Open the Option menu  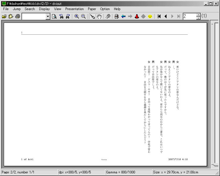point(105,9)
